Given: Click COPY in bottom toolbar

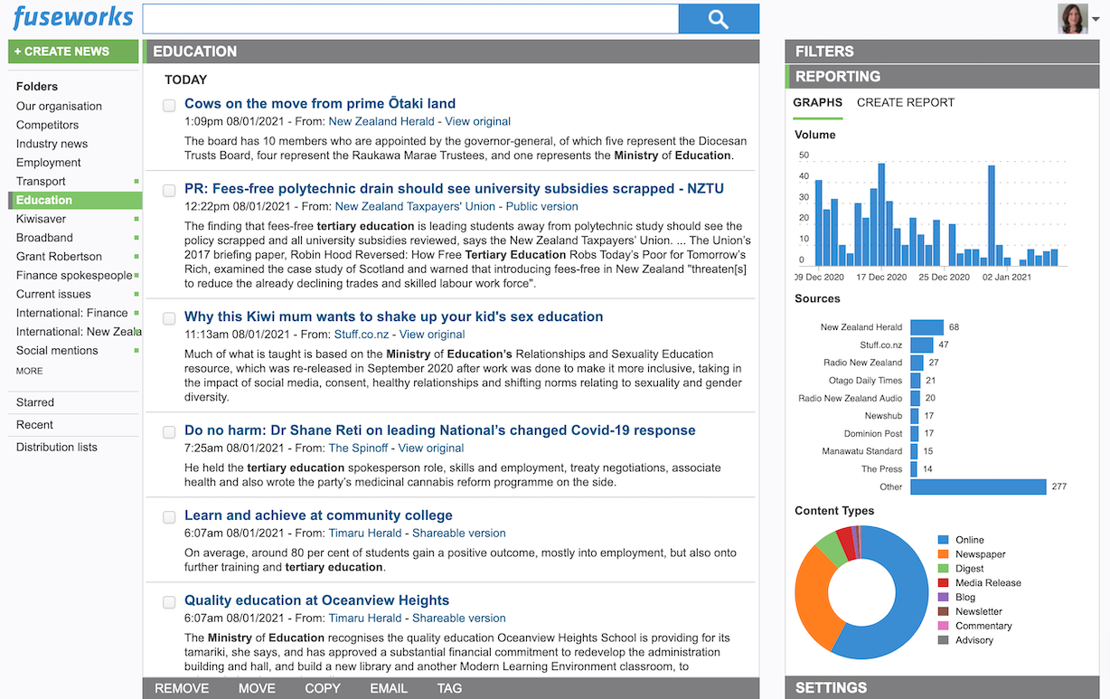Looking at the screenshot, I should click(323, 688).
